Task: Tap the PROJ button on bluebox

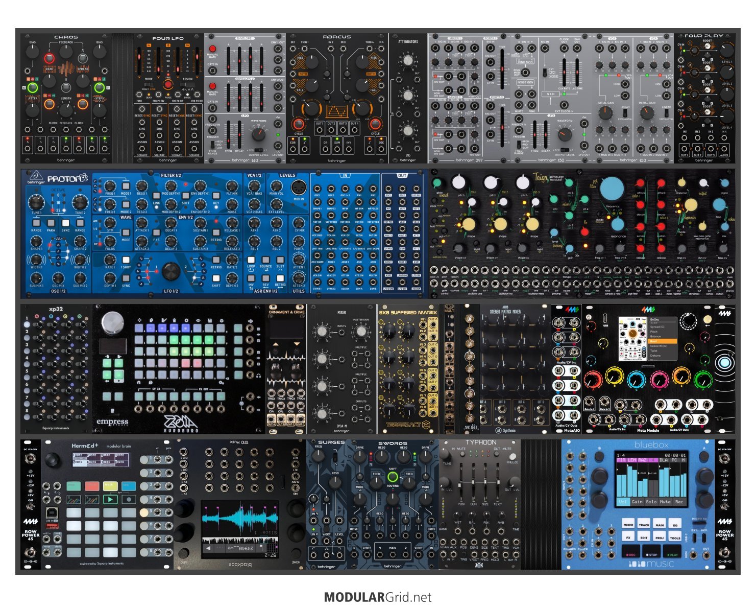Action: (660, 537)
